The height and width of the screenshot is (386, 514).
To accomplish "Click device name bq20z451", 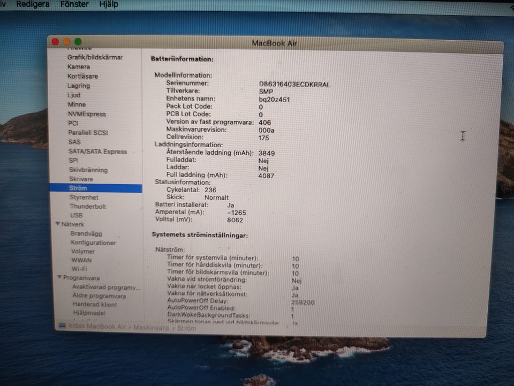I will point(274,100).
